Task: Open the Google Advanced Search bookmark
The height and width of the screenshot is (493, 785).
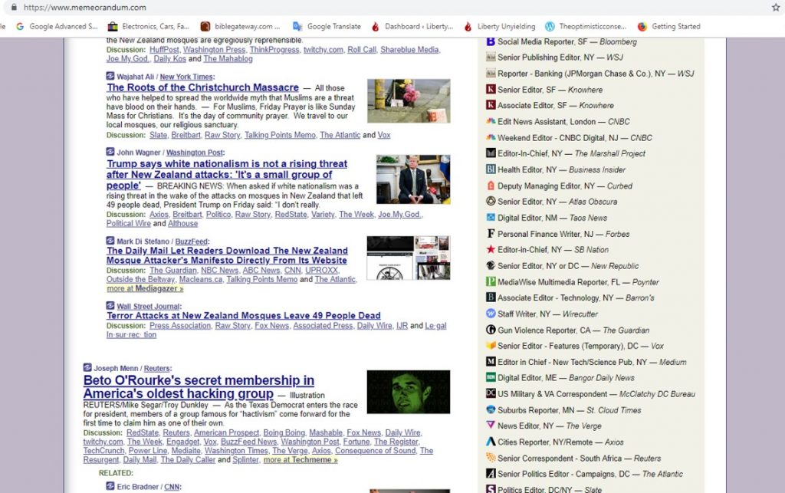Action: [57, 27]
